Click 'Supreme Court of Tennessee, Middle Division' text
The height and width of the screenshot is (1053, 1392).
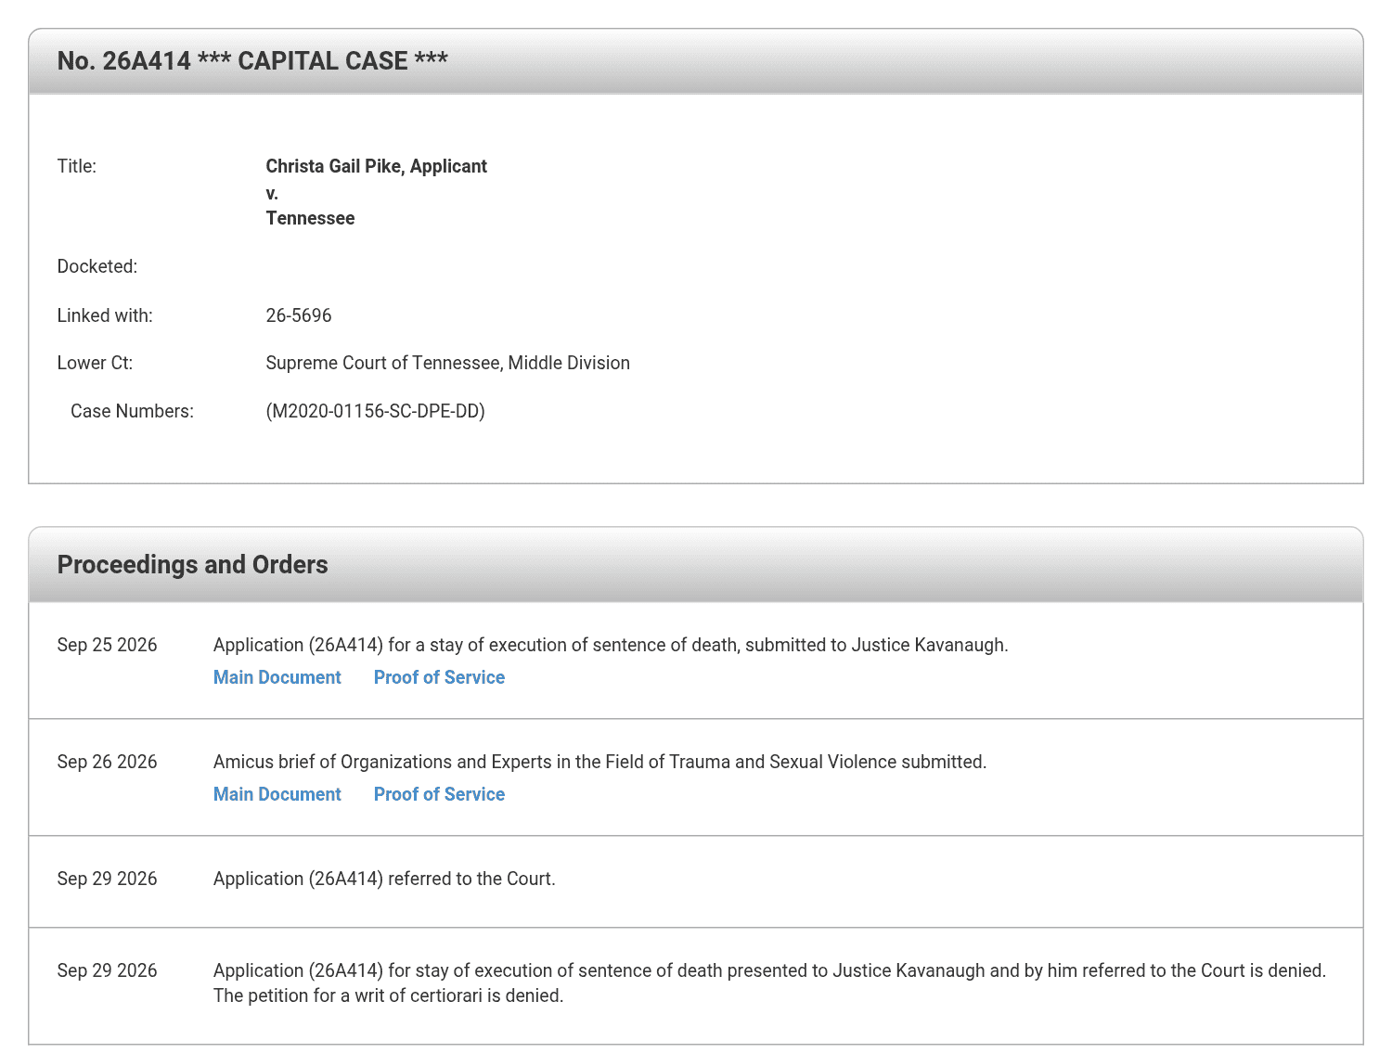click(x=447, y=363)
